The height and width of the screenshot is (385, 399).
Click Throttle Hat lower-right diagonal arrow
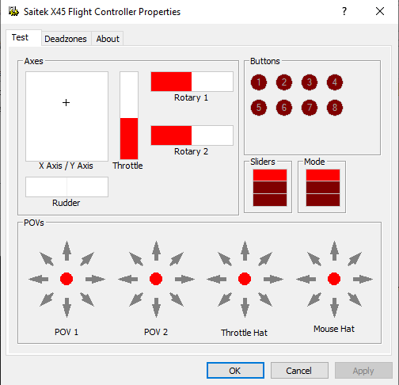click(265, 299)
